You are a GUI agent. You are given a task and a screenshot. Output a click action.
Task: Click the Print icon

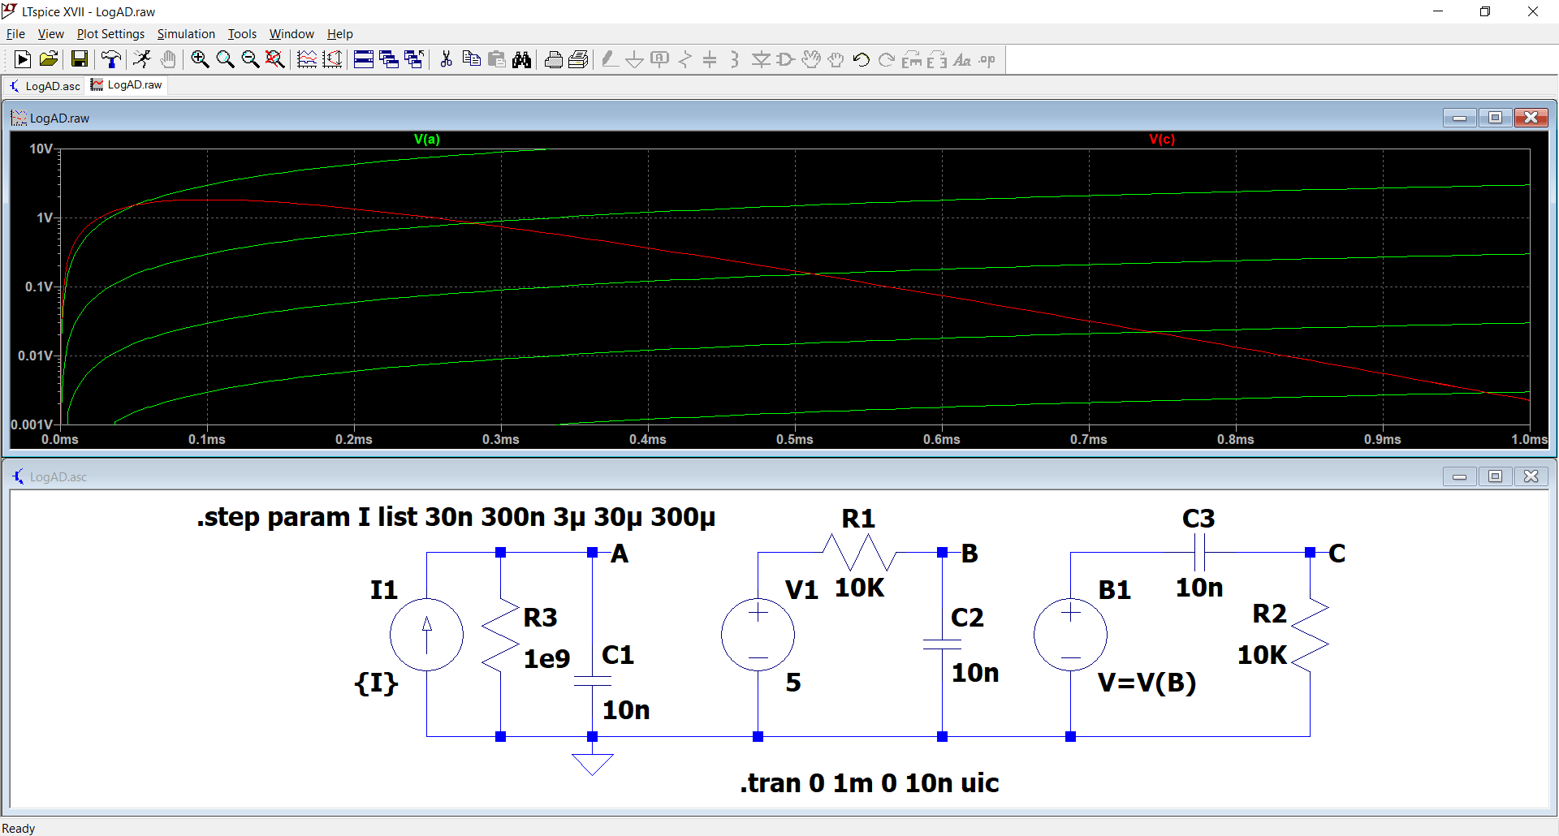[x=579, y=59]
